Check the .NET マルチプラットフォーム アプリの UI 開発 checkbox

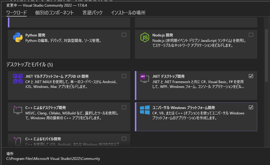[x=124, y=76]
